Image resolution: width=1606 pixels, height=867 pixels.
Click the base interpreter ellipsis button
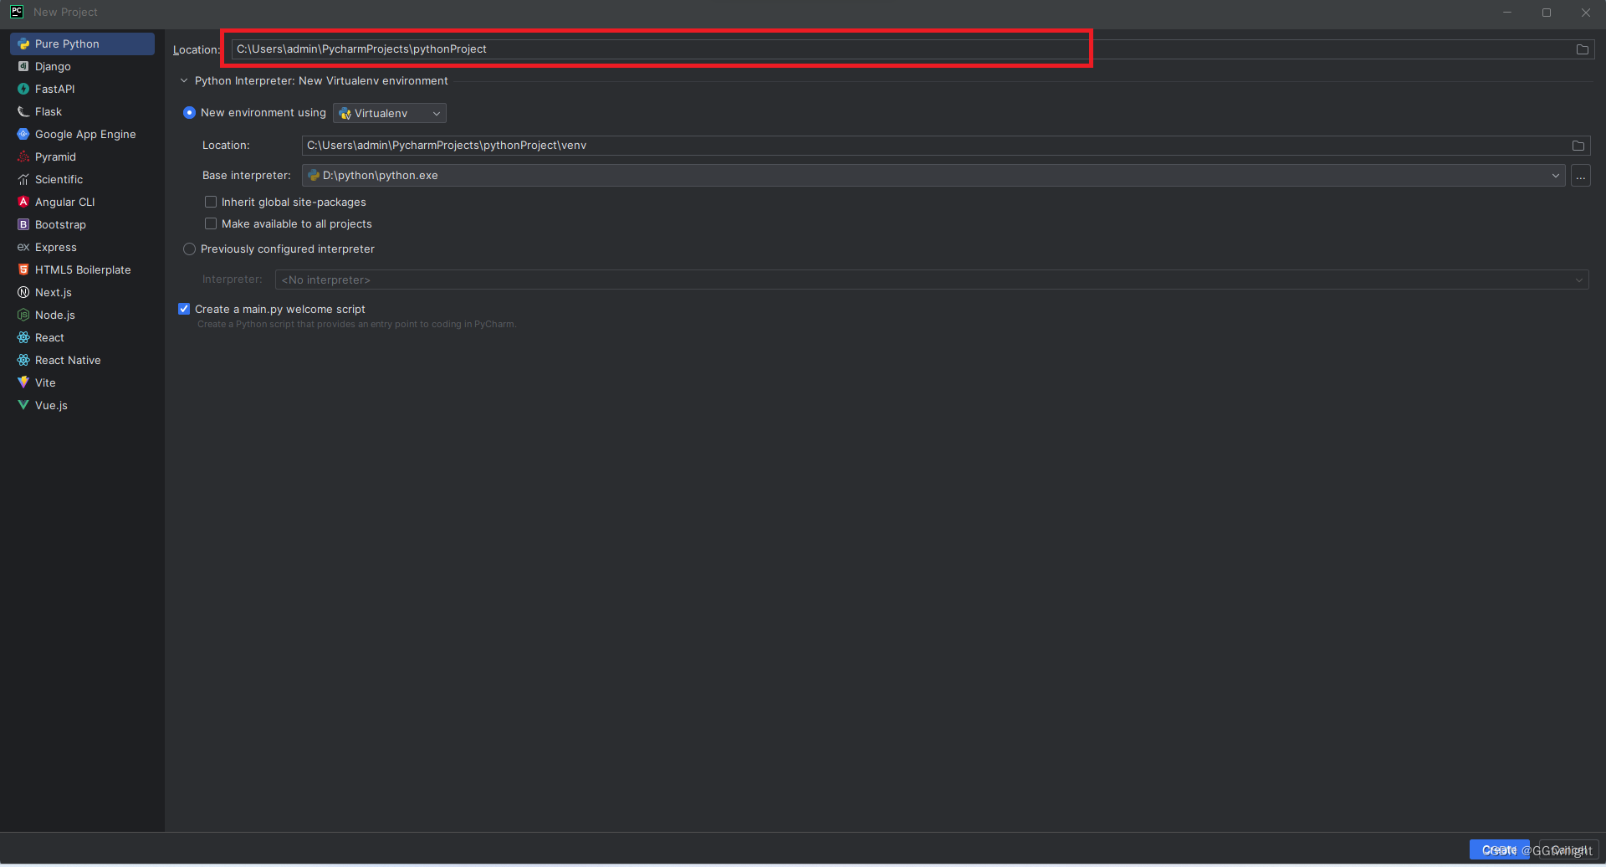(1581, 176)
